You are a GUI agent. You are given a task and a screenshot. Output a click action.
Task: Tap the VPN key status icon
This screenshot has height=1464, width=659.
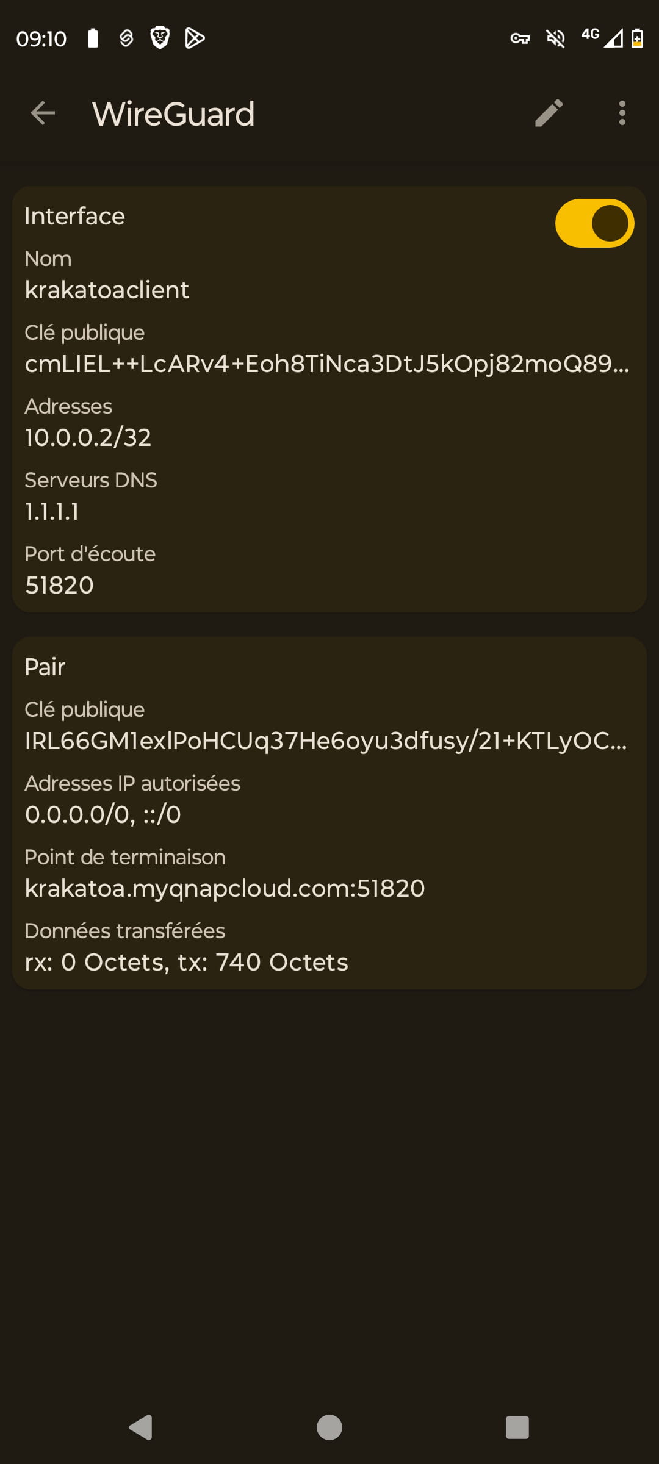point(520,39)
